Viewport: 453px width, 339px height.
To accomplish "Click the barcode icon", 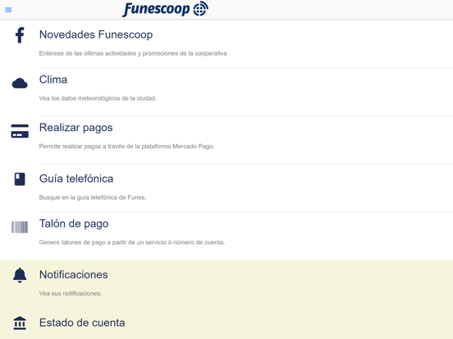I will click(x=20, y=227).
